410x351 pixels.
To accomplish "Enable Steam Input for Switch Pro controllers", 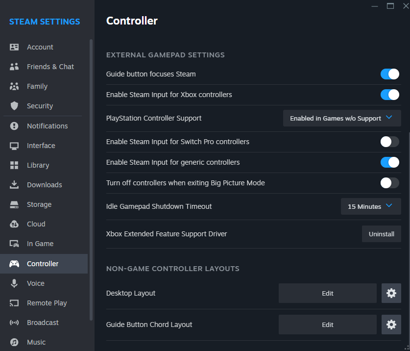I will point(390,142).
